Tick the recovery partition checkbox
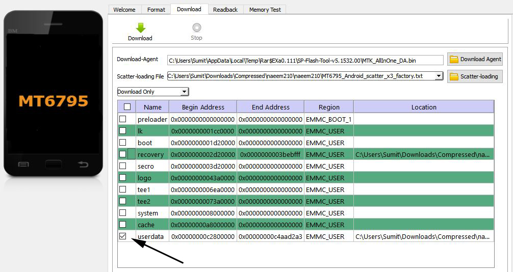Viewport: 513px width, 272px height. tap(123, 154)
